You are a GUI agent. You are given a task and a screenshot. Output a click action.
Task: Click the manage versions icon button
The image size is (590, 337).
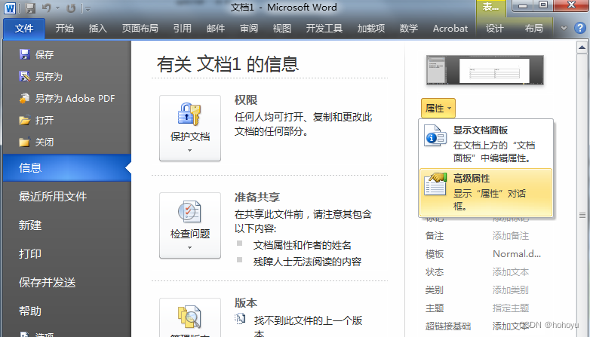(190, 317)
